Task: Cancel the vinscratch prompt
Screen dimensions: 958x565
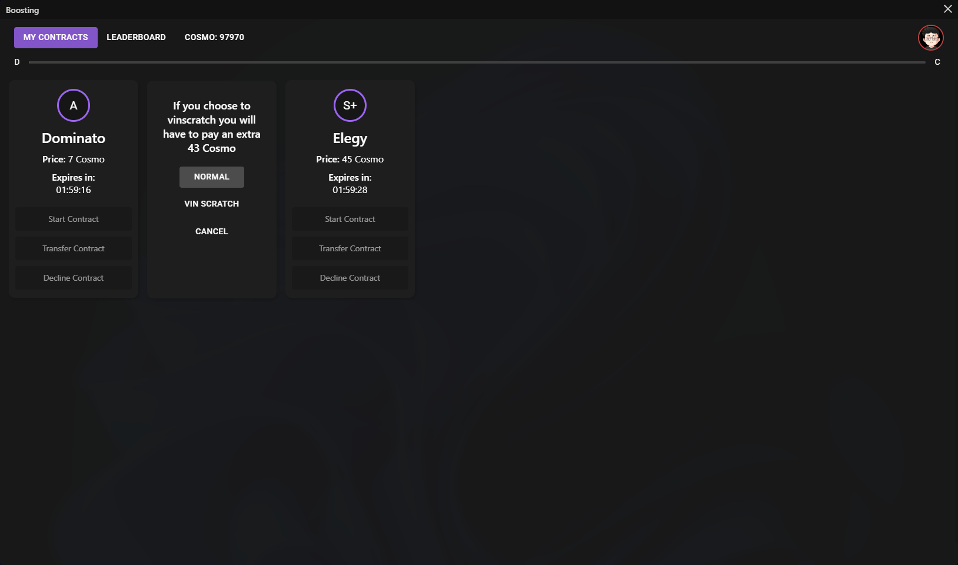Action: pyautogui.click(x=212, y=231)
